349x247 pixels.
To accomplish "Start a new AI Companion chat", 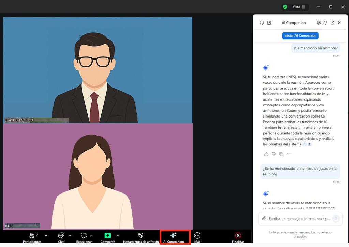I will coord(269,23).
